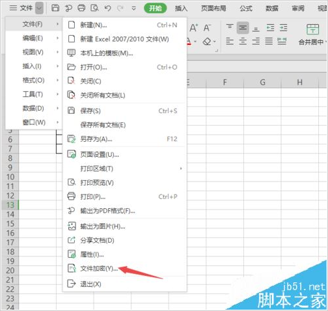328x311 pixels.
Task: Increase font size with A+ icon
Action: [x=194, y=28]
